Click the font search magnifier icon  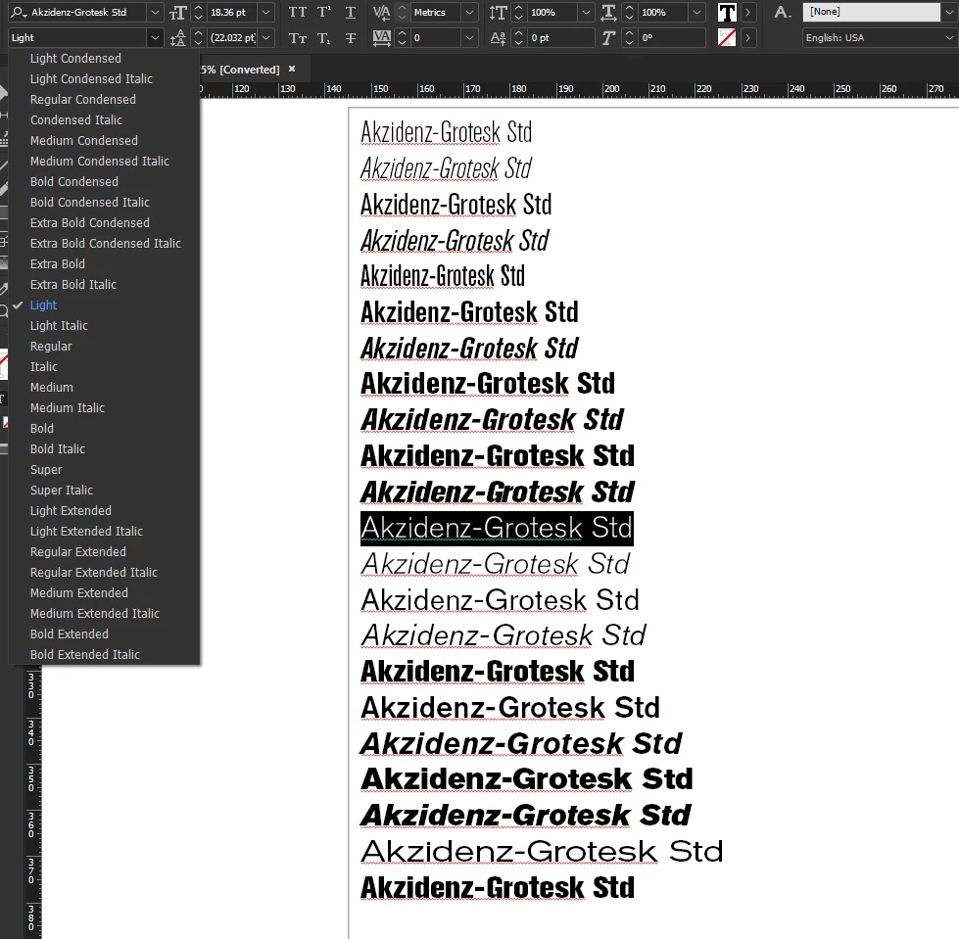pos(19,12)
